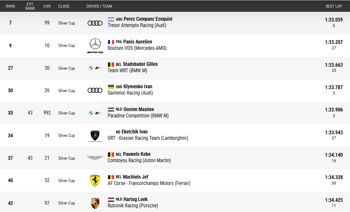Click the Audi logo for Tresor Attempto Racing
350x212 pixels.
(x=95, y=23)
